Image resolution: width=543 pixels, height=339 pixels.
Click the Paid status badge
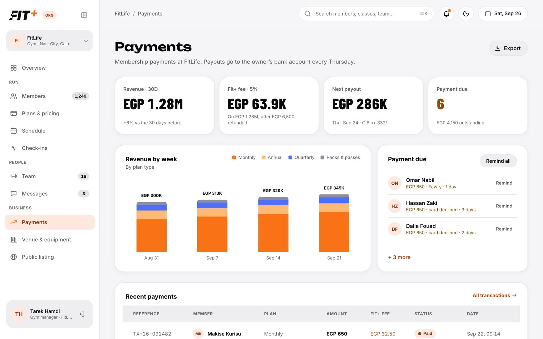click(x=425, y=334)
